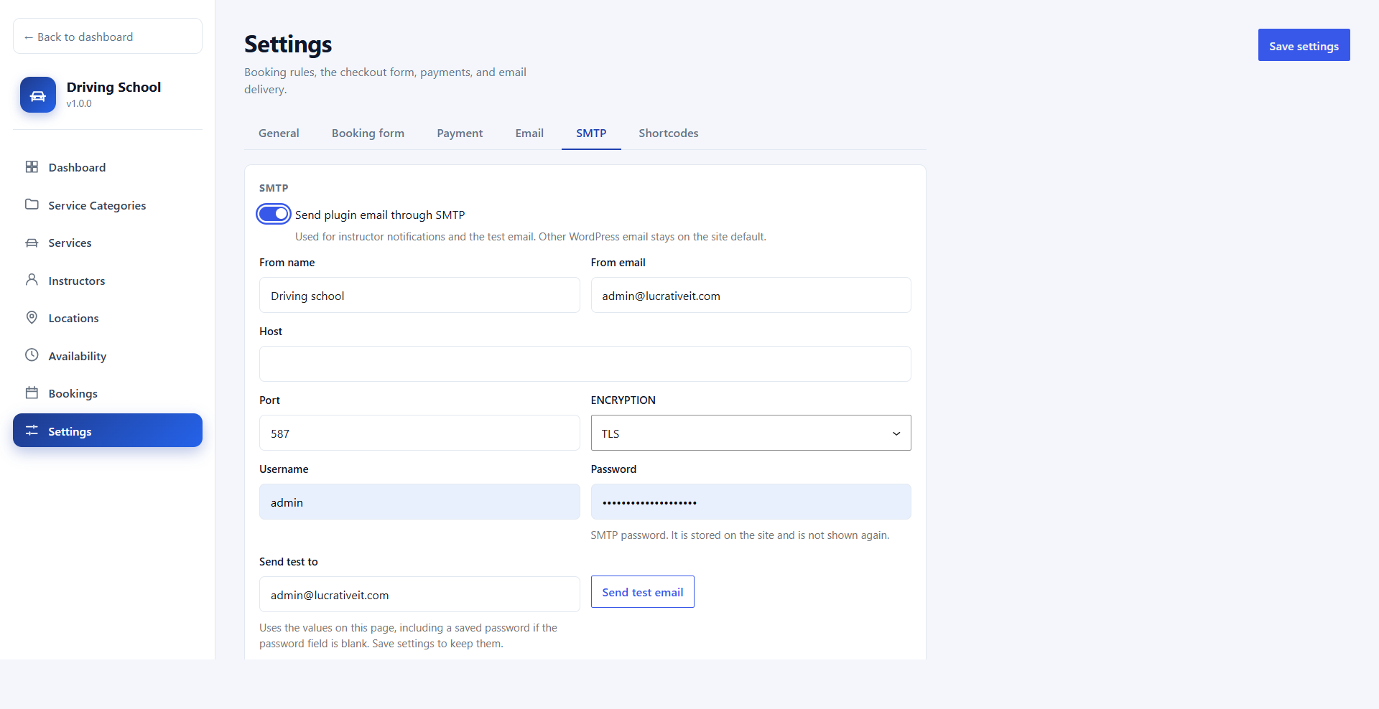
Task: Open Service Categories in sidebar
Action: (108, 205)
